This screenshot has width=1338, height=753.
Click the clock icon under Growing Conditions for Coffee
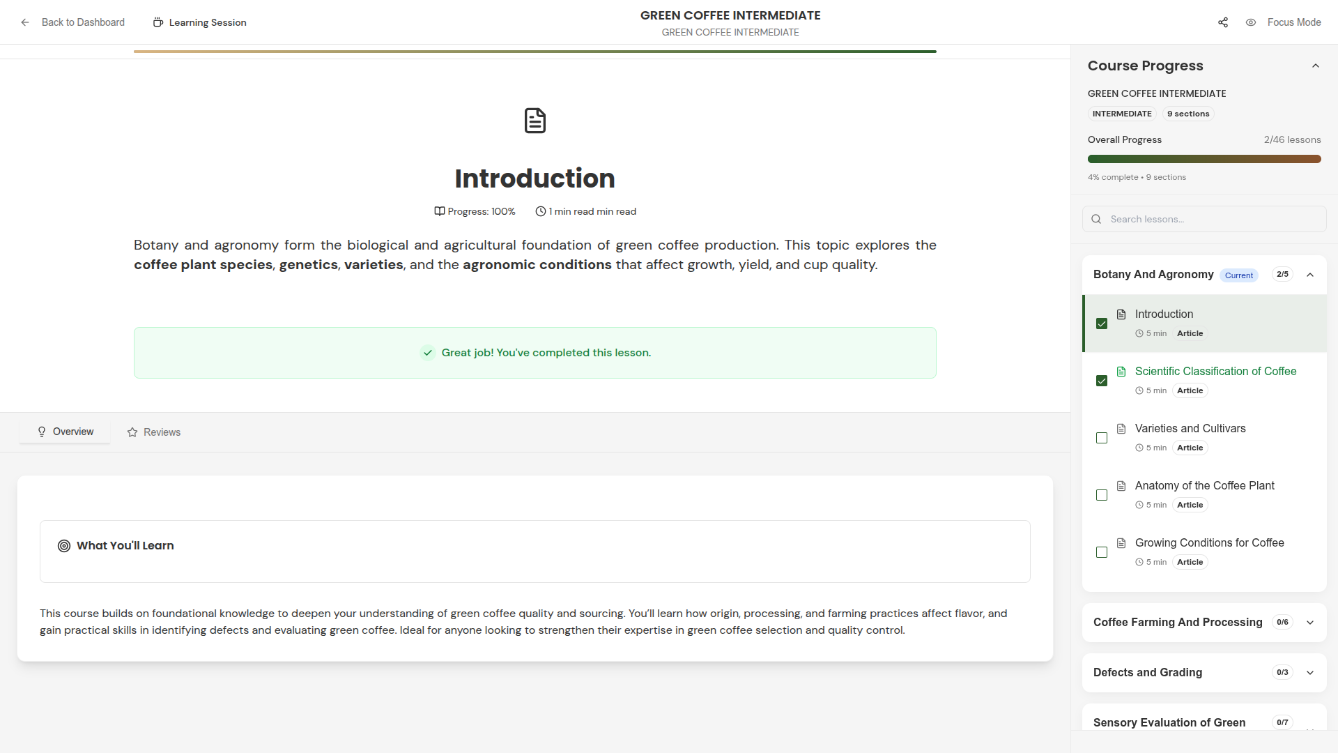pos(1139,563)
